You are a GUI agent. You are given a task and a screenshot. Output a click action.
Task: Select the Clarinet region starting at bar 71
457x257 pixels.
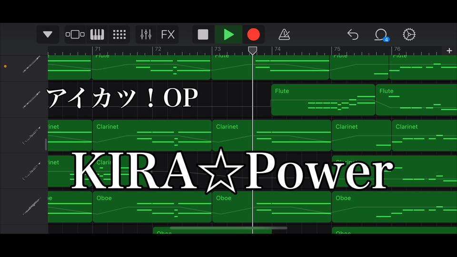152,135
